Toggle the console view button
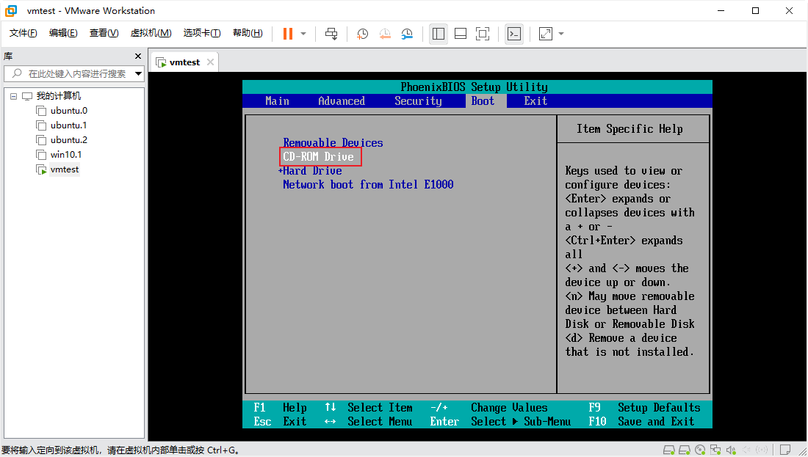The height and width of the screenshot is (457, 808). pos(514,34)
